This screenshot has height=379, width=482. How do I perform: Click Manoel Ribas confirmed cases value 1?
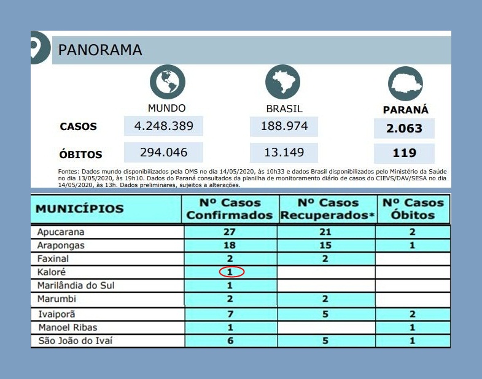pyautogui.click(x=230, y=327)
